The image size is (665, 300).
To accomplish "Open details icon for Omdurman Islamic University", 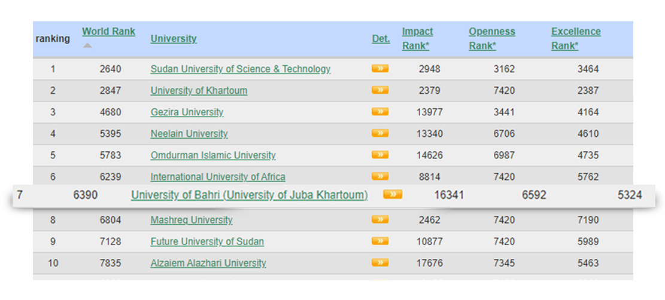I will 380,155.
